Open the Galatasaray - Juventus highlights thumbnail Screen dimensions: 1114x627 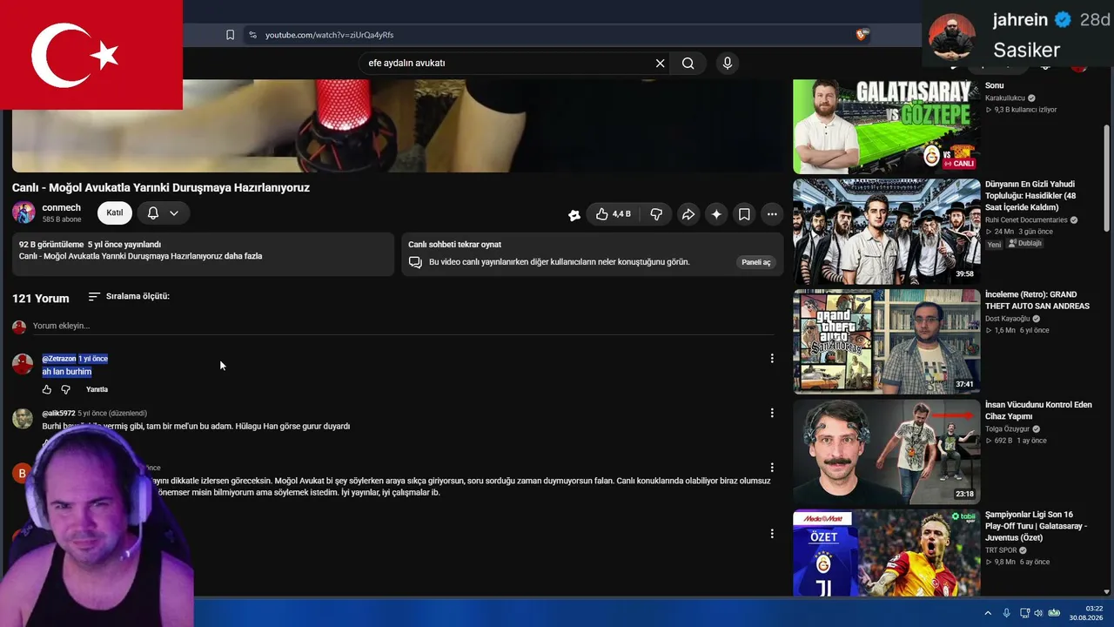click(886, 553)
